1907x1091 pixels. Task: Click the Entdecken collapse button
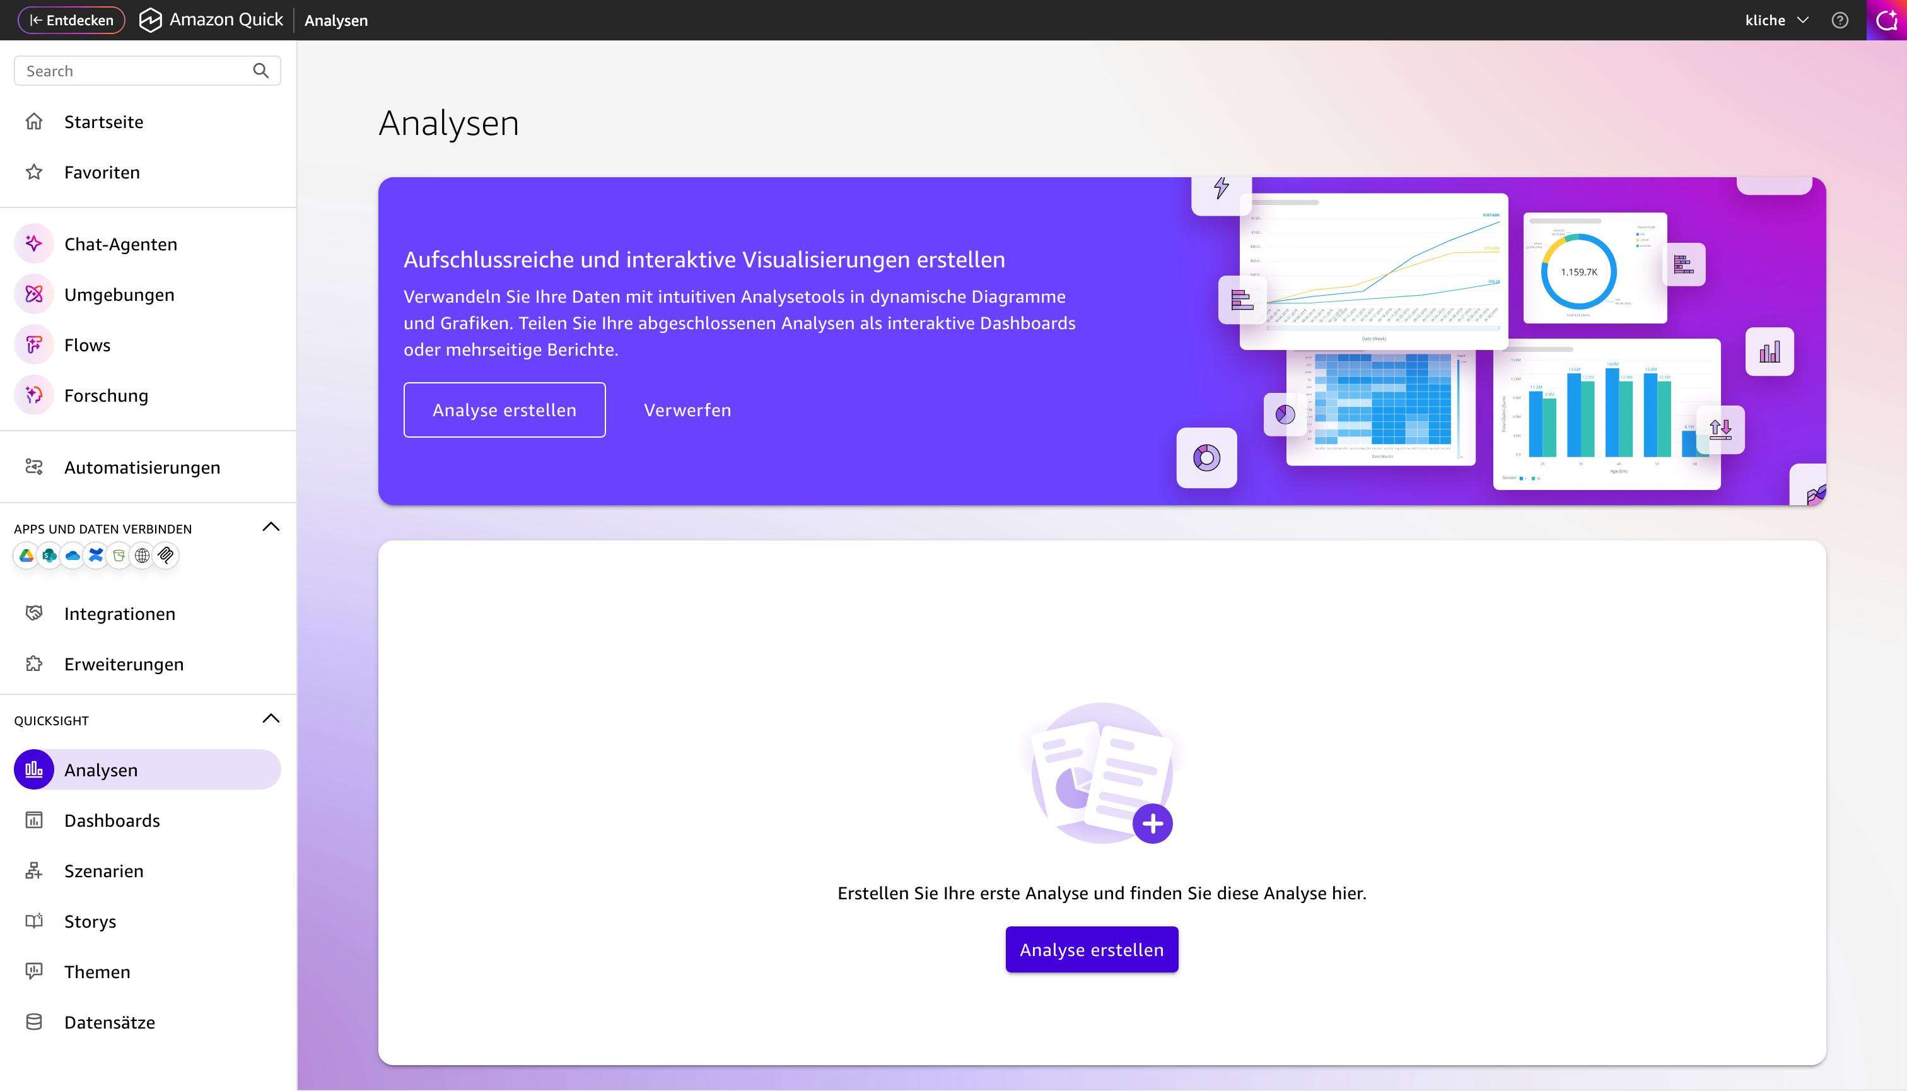(71, 20)
